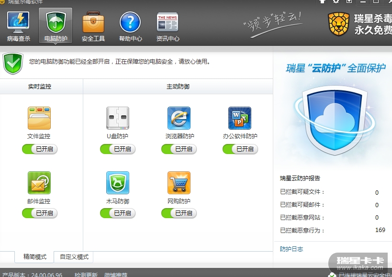Click the 浏览器防护 Internet Explorer icon

point(179,118)
